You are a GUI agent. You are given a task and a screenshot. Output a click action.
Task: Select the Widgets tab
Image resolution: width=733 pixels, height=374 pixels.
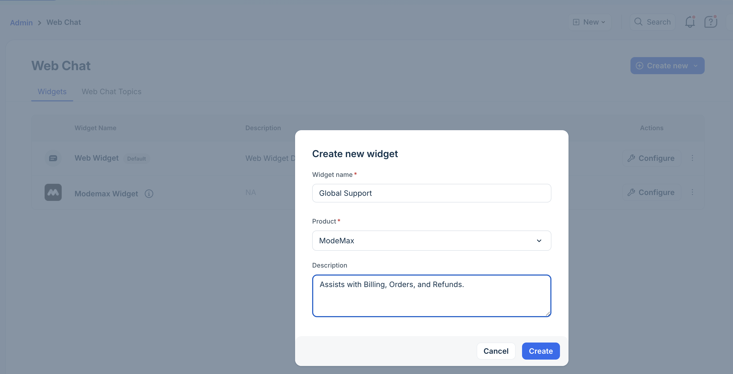(52, 91)
